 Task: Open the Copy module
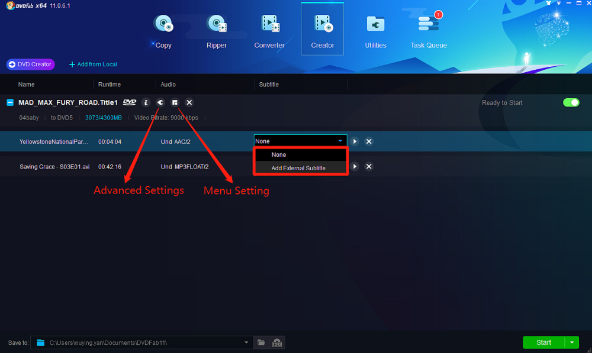[163, 32]
